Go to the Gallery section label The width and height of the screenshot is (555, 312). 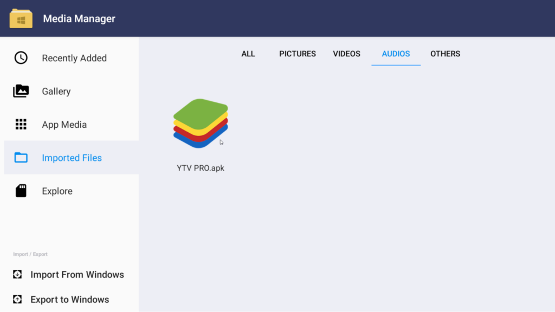(56, 91)
